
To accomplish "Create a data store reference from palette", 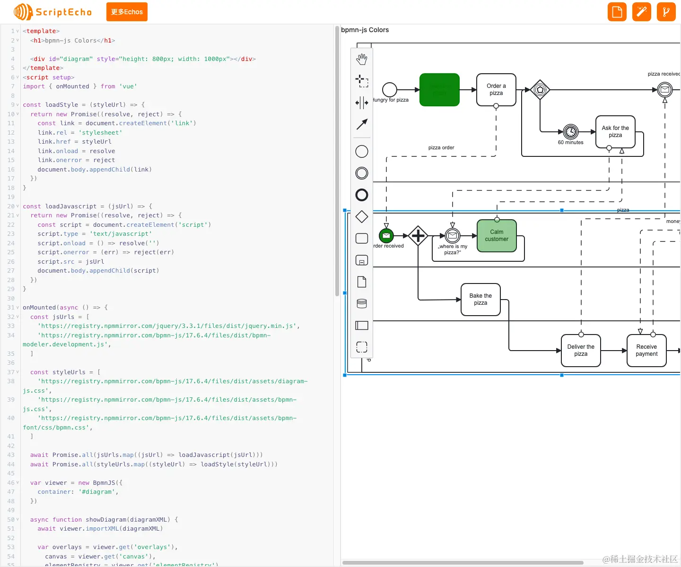I will (362, 303).
